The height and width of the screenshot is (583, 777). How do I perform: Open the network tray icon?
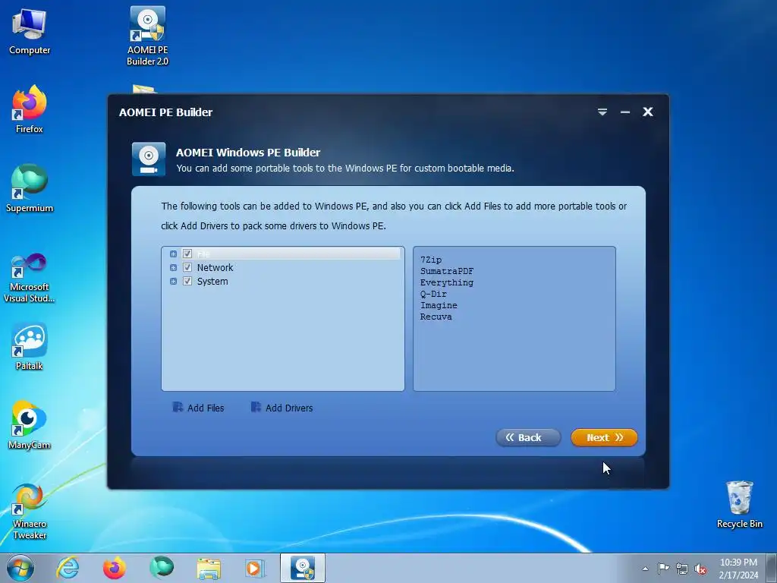pos(682,569)
